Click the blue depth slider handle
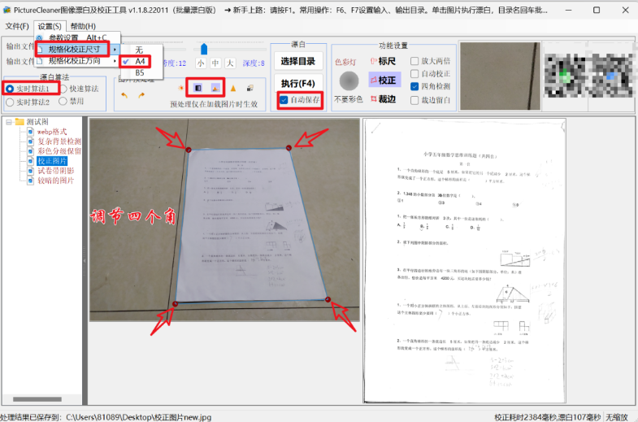This screenshot has height=422, width=638. pos(204,50)
